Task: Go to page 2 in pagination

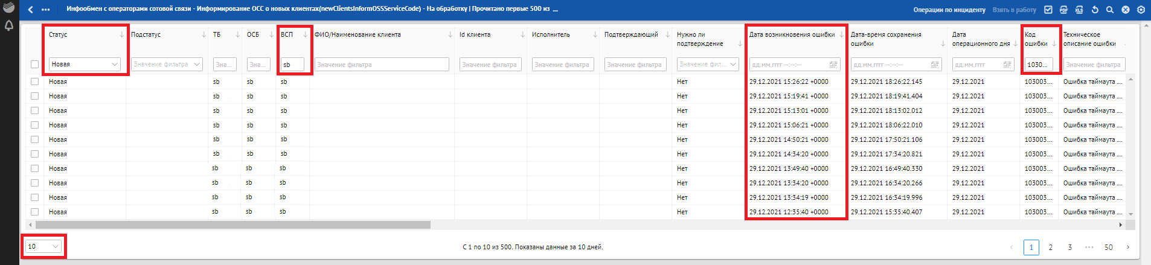Action: click(x=1050, y=247)
